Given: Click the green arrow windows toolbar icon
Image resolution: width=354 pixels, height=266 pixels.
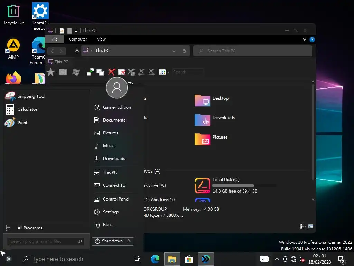Looking at the screenshot, I should click(x=91, y=72).
